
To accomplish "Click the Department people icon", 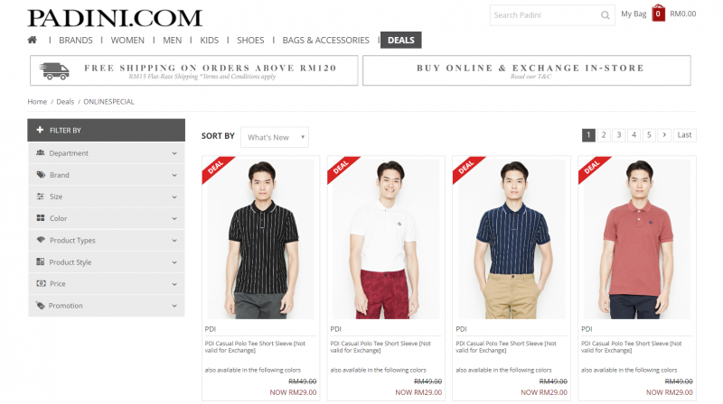I will [41, 152].
